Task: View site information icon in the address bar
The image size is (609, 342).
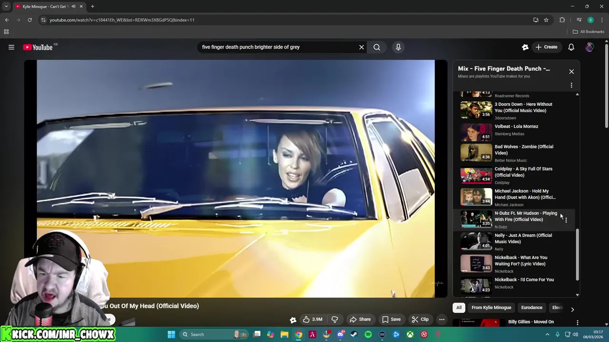Action: click(x=43, y=20)
